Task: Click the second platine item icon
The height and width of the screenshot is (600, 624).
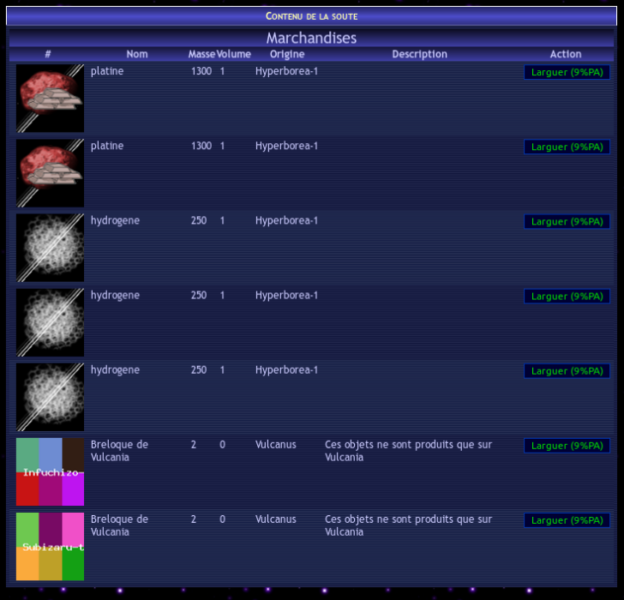Action: click(x=50, y=172)
